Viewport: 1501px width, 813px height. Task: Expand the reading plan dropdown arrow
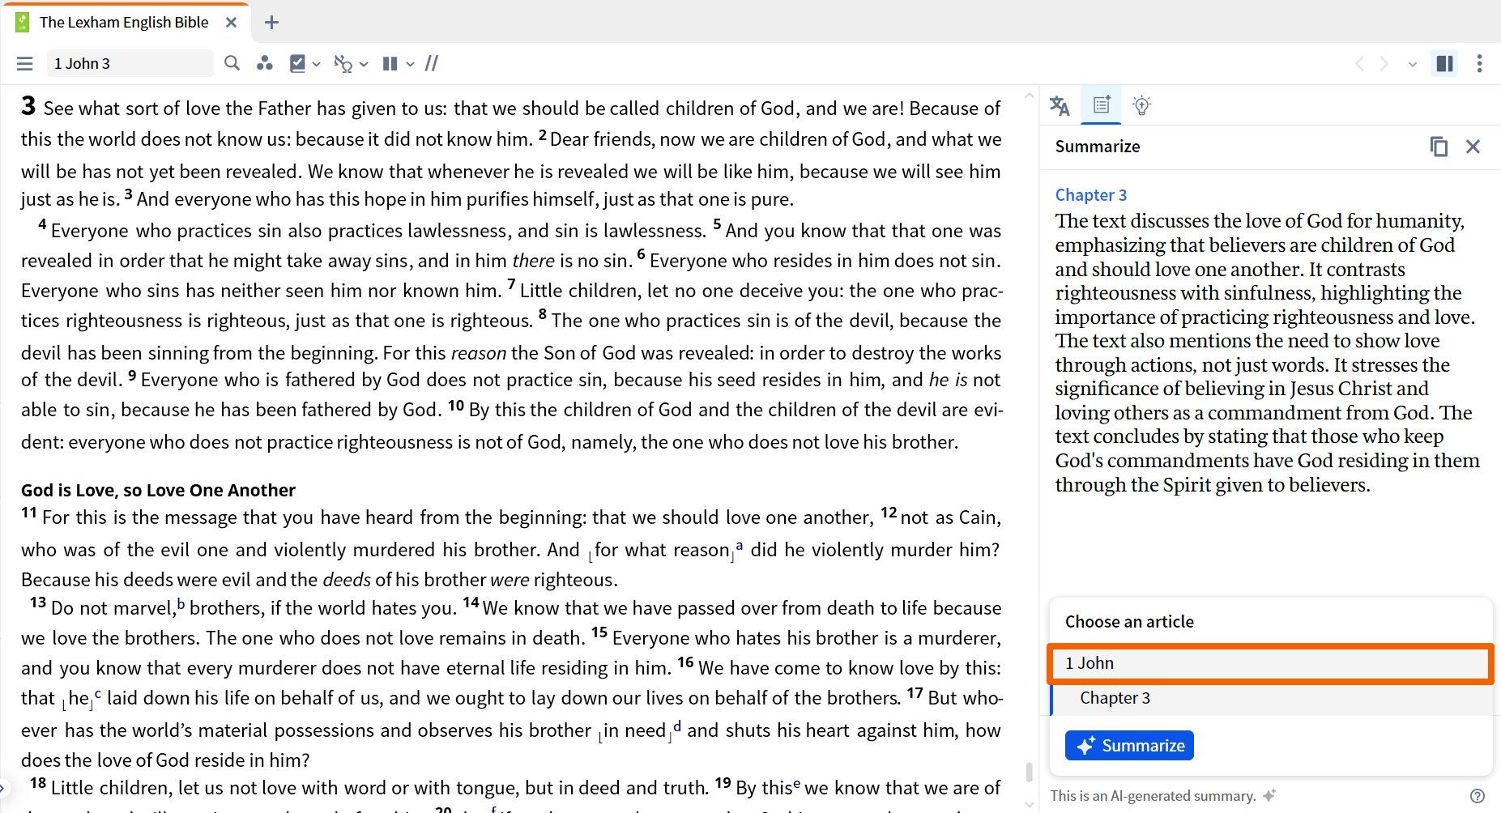tap(317, 64)
